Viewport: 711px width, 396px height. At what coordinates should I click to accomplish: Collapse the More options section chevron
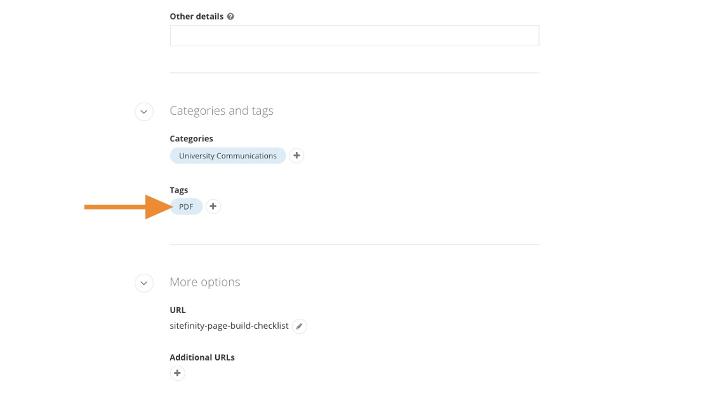coord(144,283)
